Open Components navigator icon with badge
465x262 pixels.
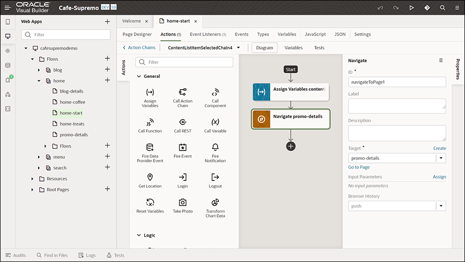pyautogui.click(x=8, y=79)
